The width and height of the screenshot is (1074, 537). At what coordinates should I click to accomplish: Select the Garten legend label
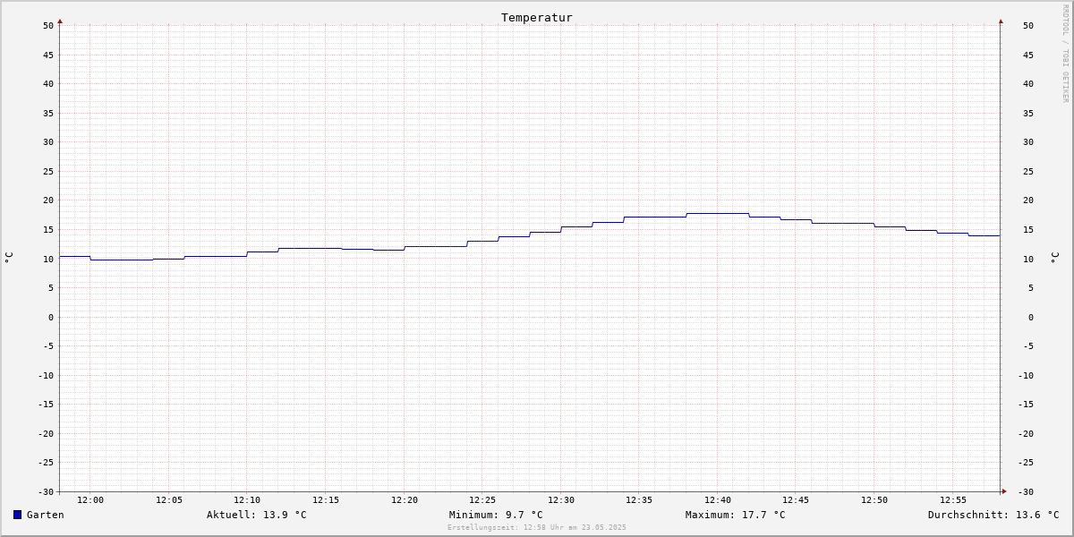tap(46, 515)
